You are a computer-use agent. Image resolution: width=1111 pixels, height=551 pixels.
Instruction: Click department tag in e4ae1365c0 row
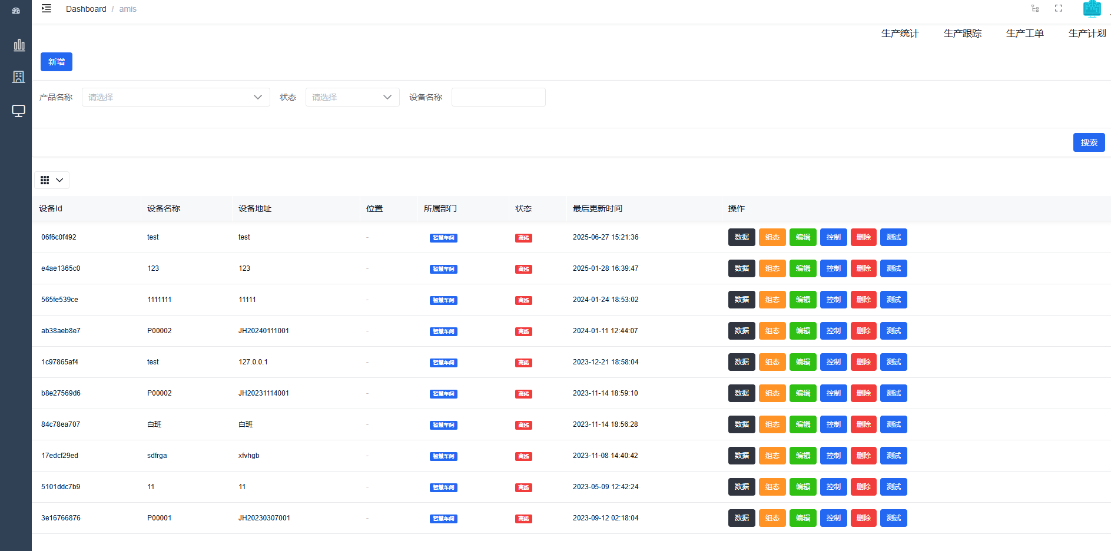pyautogui.click(x=443, y=269)
